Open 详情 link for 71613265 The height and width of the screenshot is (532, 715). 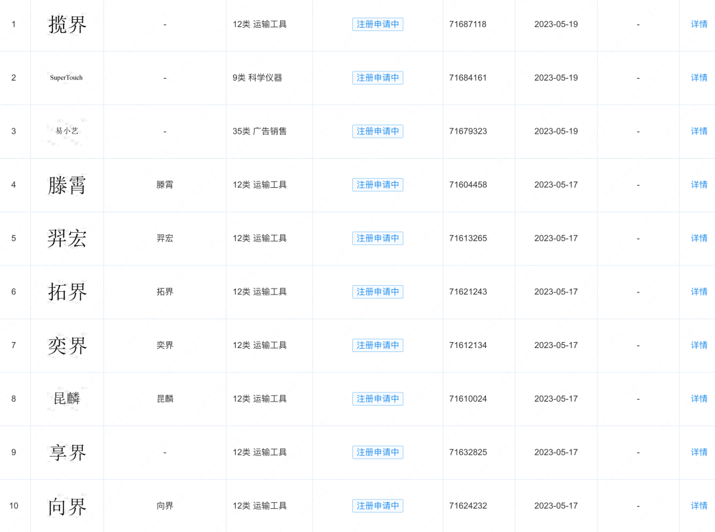(698, 238)
